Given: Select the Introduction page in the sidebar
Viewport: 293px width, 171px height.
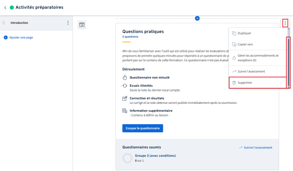Looking at the screenshot, I should click(20, 23).
